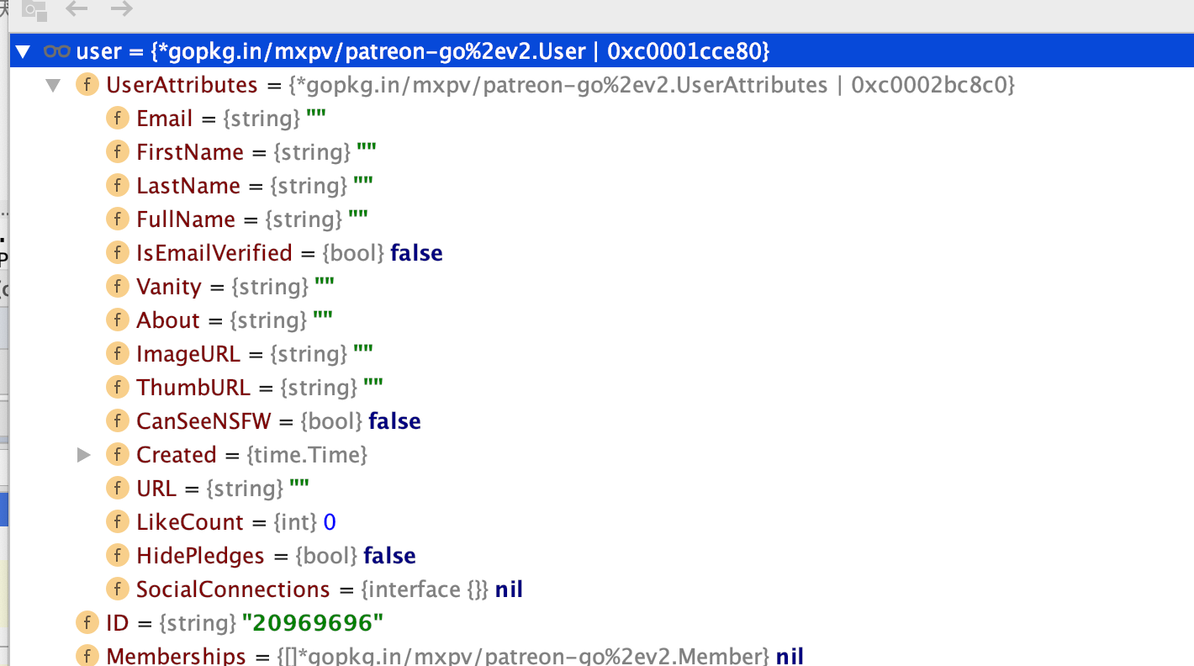Click the field icon next to LastName
Screen dimensions: 1194x666
pyautogui.click(x=118, y=186)
